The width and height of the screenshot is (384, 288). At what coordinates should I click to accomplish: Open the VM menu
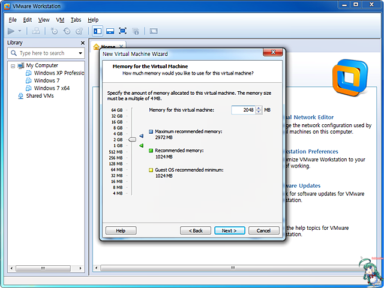pyautogui.click(x=60, y=20)
